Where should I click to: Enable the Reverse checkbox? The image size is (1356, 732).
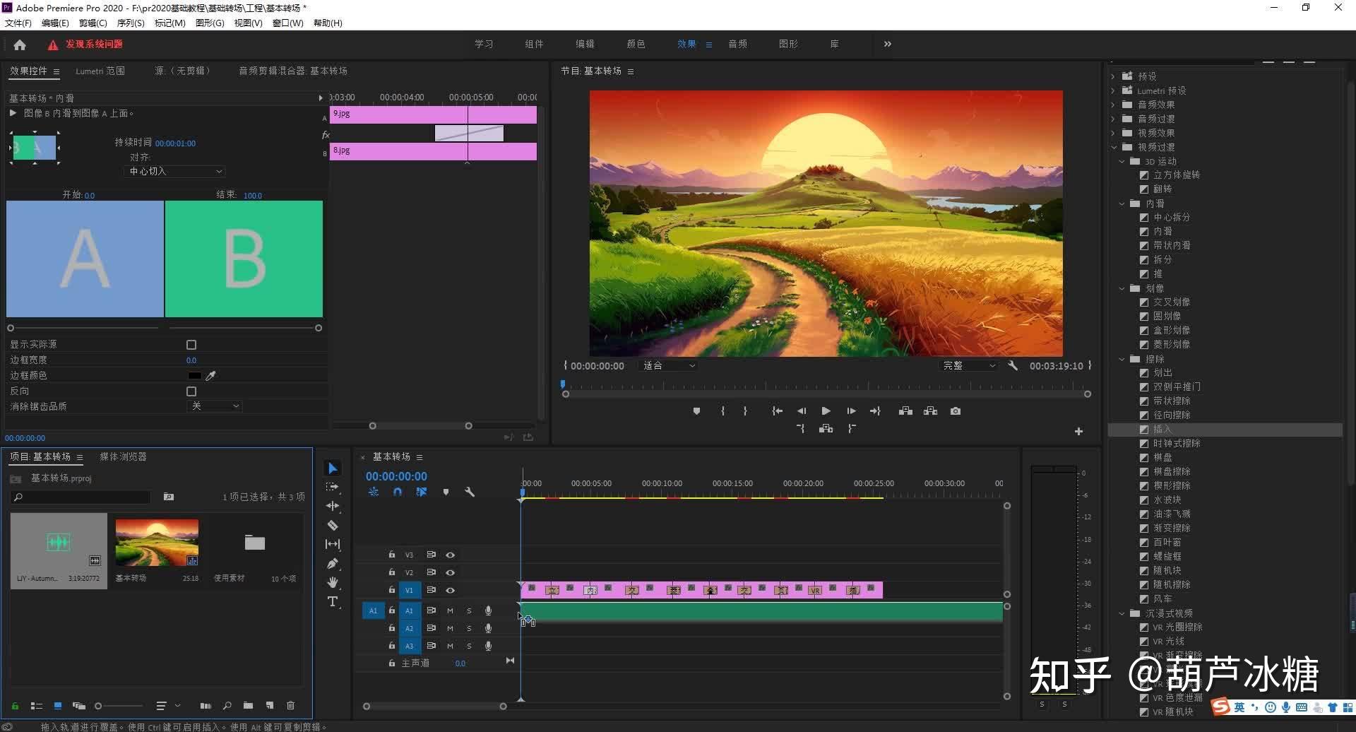(191, 391)
